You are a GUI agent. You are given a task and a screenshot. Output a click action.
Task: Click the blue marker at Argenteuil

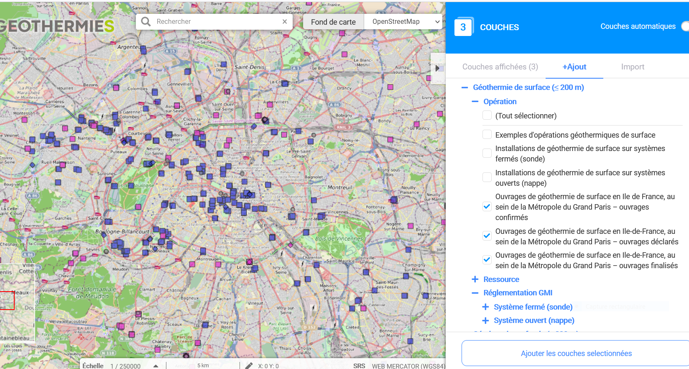click(143, 51)
